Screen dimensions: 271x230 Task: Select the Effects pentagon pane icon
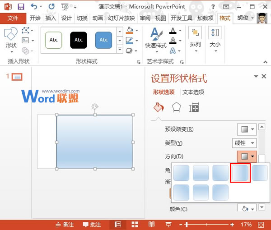(177, 107)
